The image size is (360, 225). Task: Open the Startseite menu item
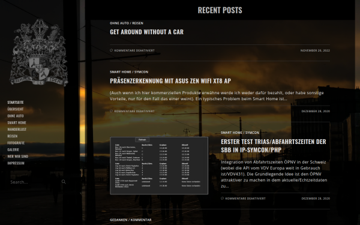point(16,103)
